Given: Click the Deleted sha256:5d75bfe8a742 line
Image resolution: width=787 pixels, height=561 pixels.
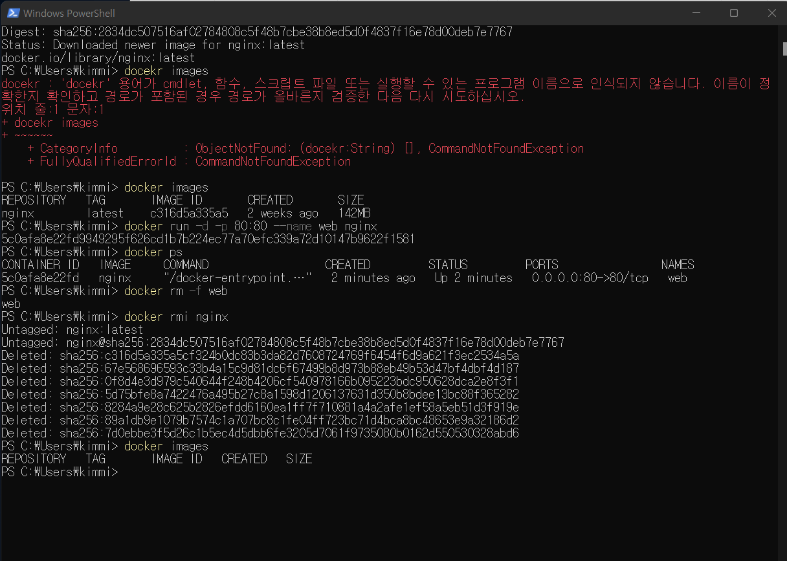Looking at the screenshot, I should coord(260,394).
